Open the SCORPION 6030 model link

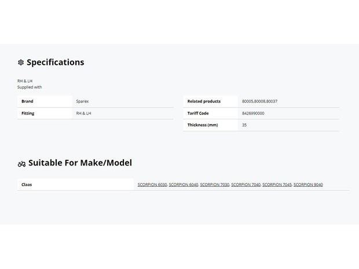152,185
